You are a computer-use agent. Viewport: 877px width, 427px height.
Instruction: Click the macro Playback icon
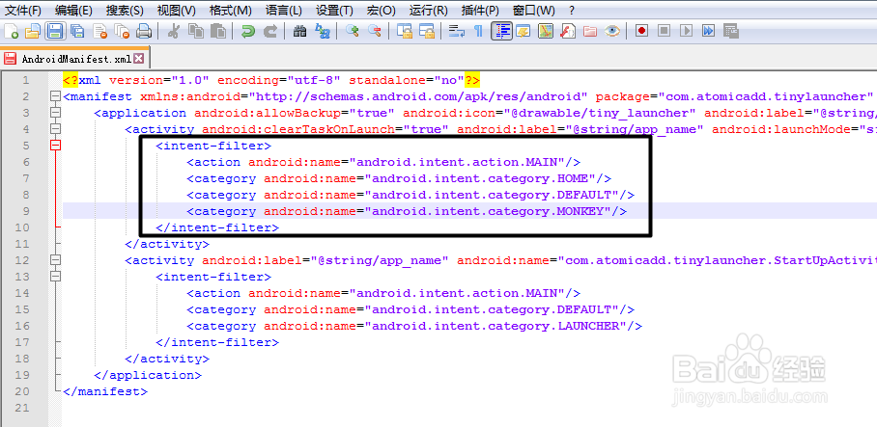[x=687, y=31]
